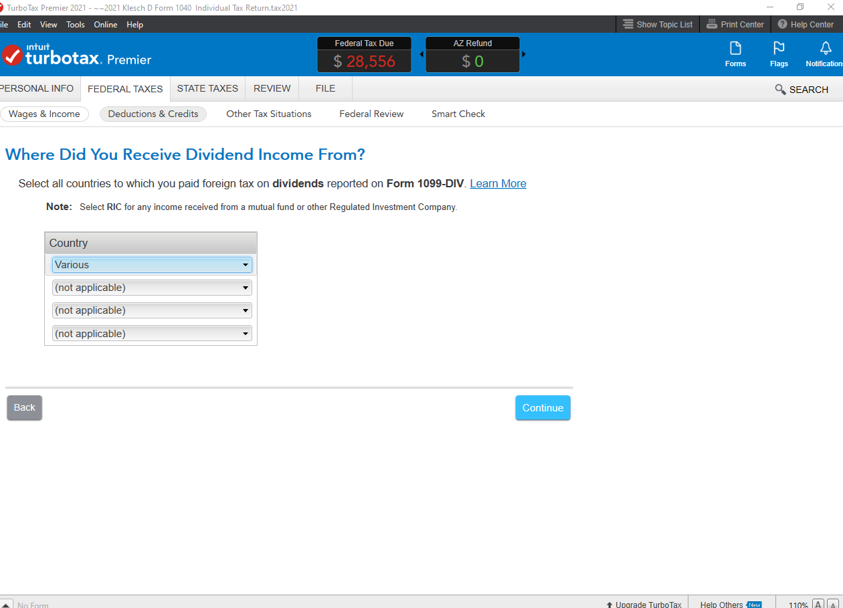The height and width of the screenshot is (608, 843).
Task: Open the Help menu
Action: coord(135,24)
